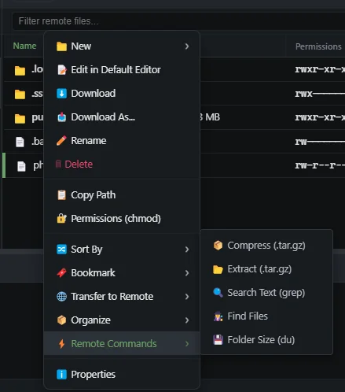The height and width of the screenshot is (392, 345).
Task: Click the blue Download arrow icon
Action: click(x=61, y=94)
